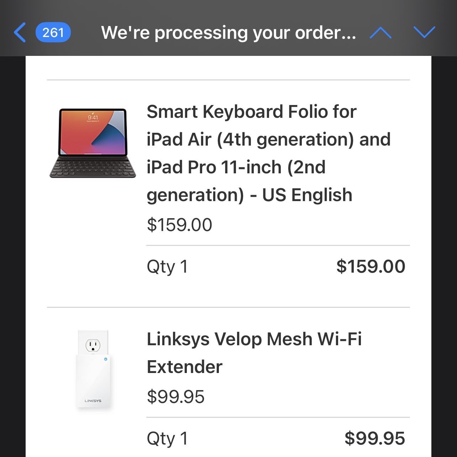
Task: Tap the back arrow to return to inbox
Action: [x=20, y=32]
